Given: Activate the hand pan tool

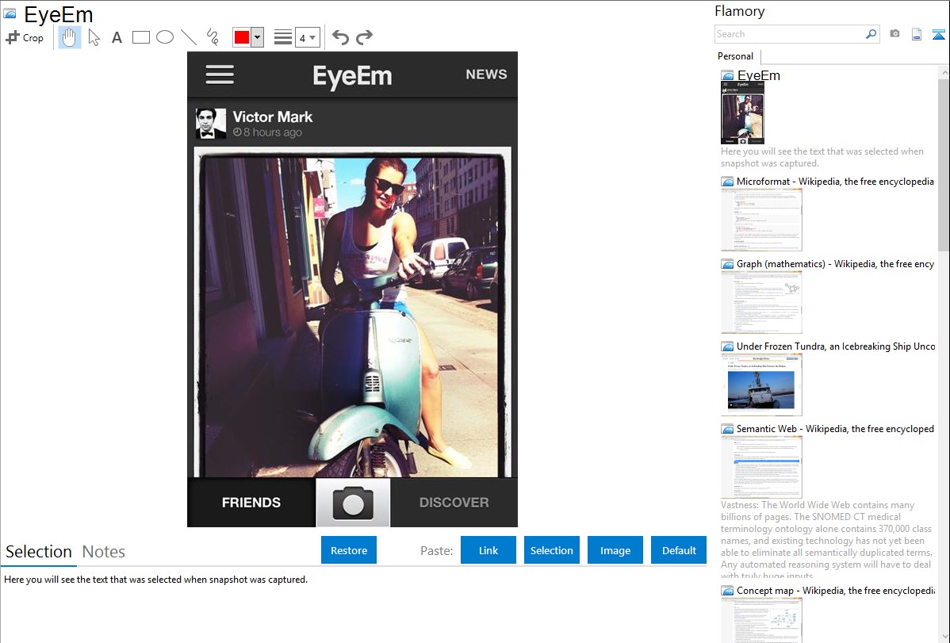Looking at the screenshot, I should click(69, 37).
